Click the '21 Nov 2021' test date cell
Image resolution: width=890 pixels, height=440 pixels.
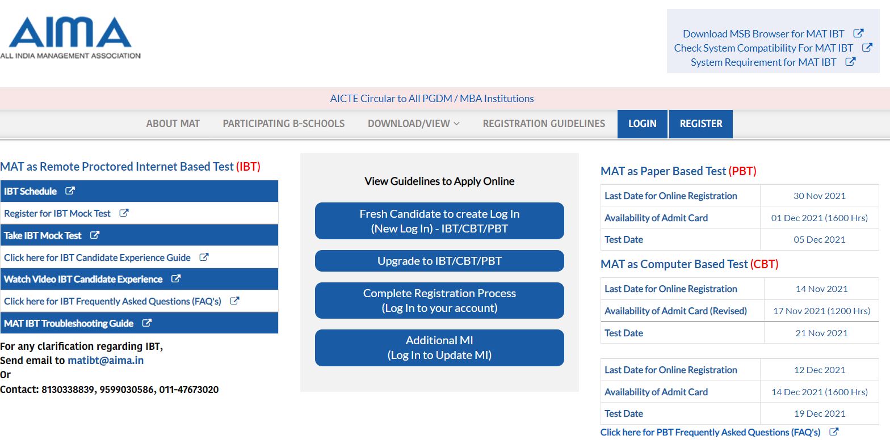tap(821, 333)
